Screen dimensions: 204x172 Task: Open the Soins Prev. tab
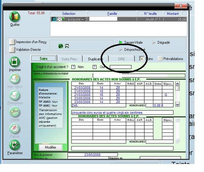point(69,59)
